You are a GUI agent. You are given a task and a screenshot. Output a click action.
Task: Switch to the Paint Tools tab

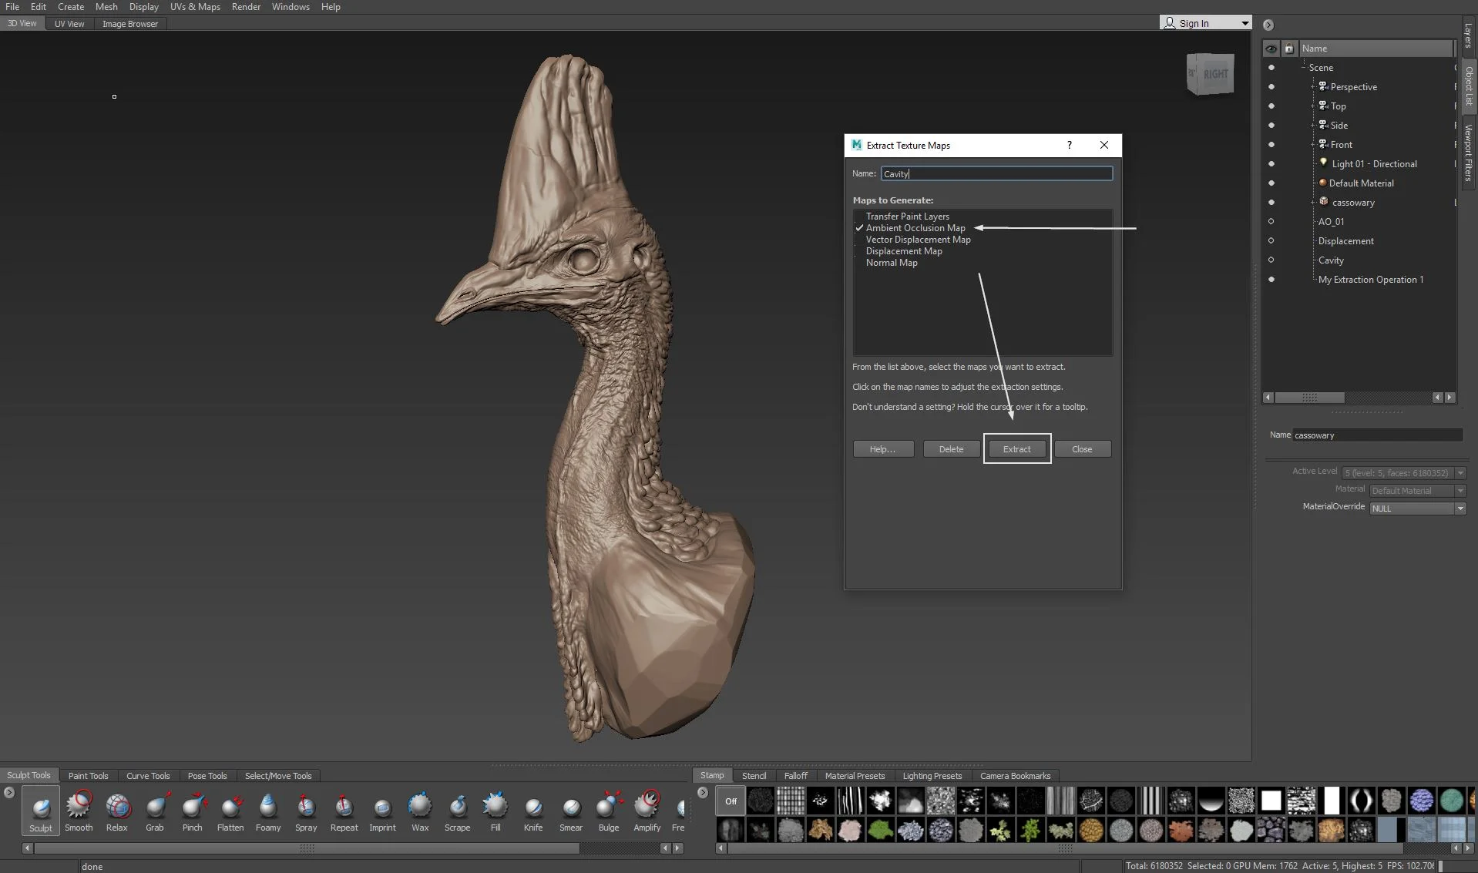pyautogui.click(x=88, y=776)
